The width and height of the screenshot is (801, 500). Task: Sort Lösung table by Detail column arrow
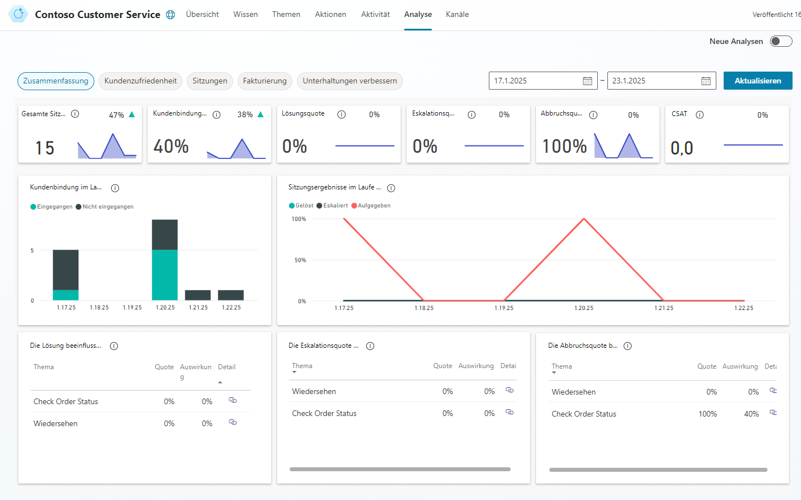click(x=220, y=382)
